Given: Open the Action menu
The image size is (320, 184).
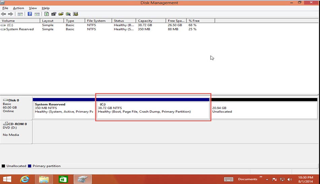Looking at the screenshot, I should coord(19,8).
